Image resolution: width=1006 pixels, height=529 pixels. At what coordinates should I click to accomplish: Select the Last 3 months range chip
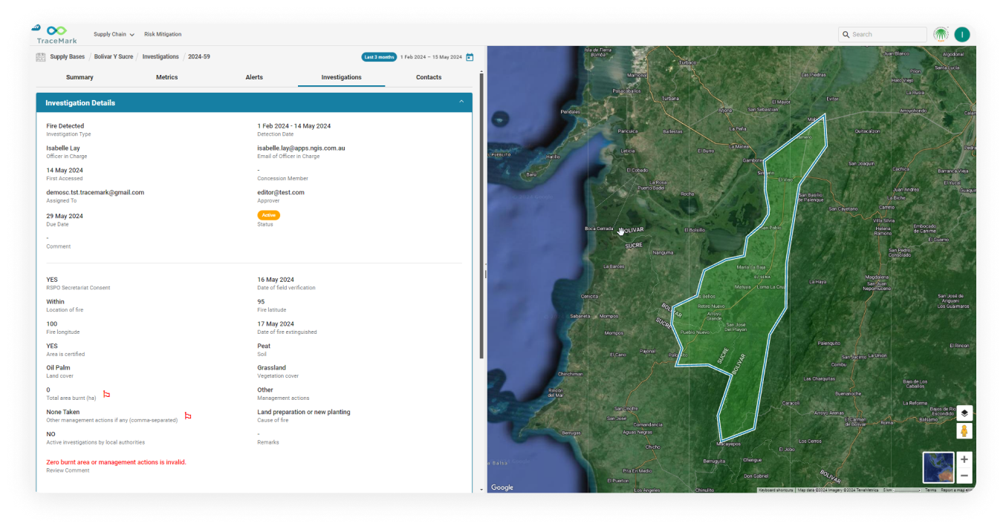378,57
